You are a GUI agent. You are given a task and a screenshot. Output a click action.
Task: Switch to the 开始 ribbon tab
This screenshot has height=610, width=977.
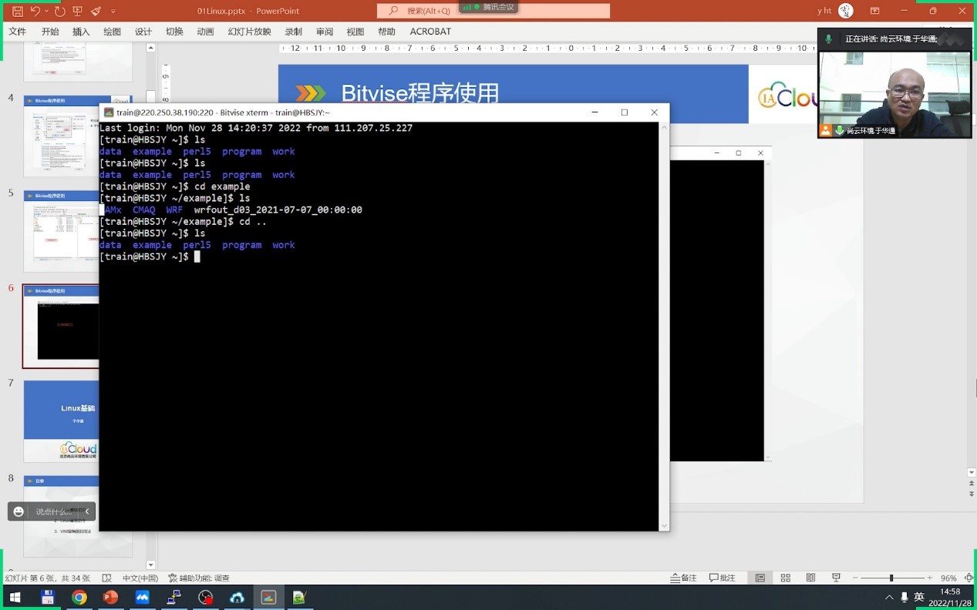(50, 32)
